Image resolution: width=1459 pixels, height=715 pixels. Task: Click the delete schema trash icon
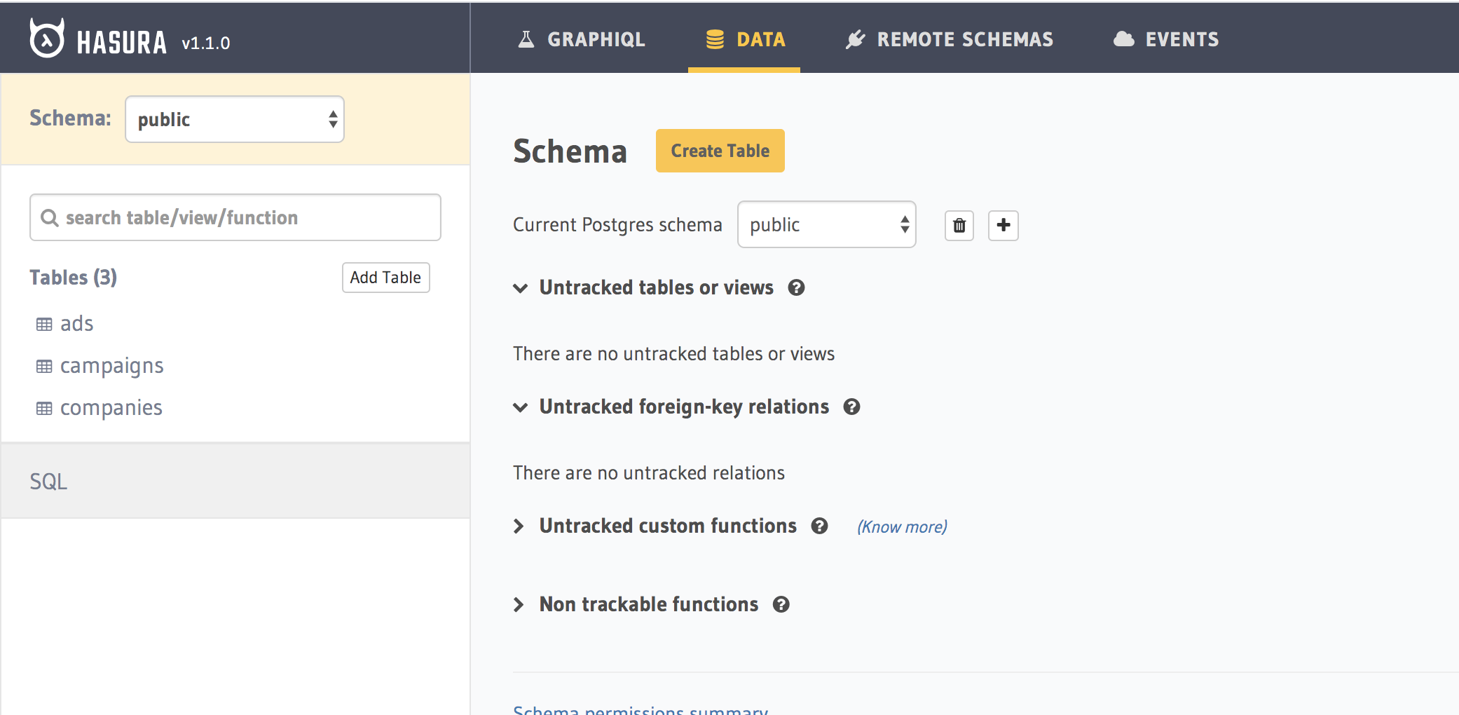pyautogui.click(x=959, y=225)
